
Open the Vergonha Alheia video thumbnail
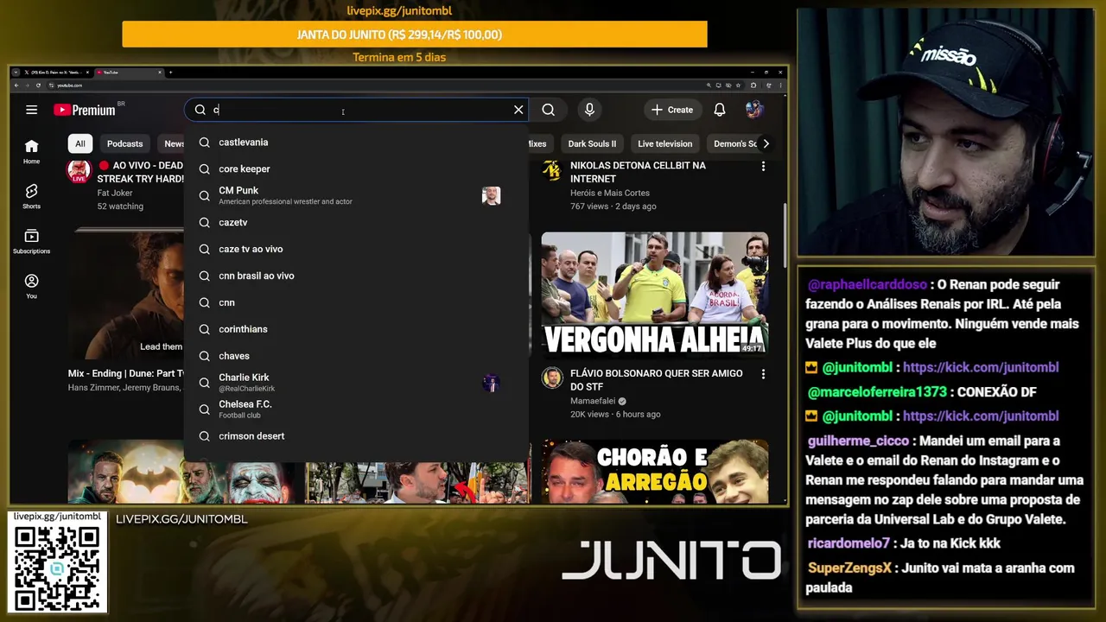[655, 294]
